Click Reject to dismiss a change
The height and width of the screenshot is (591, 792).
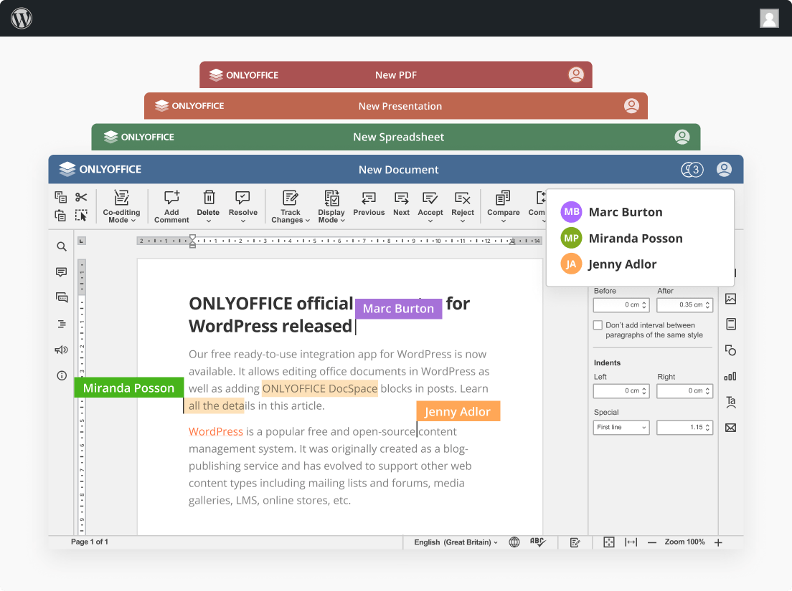pyautogui.click(x=462, y=206)
